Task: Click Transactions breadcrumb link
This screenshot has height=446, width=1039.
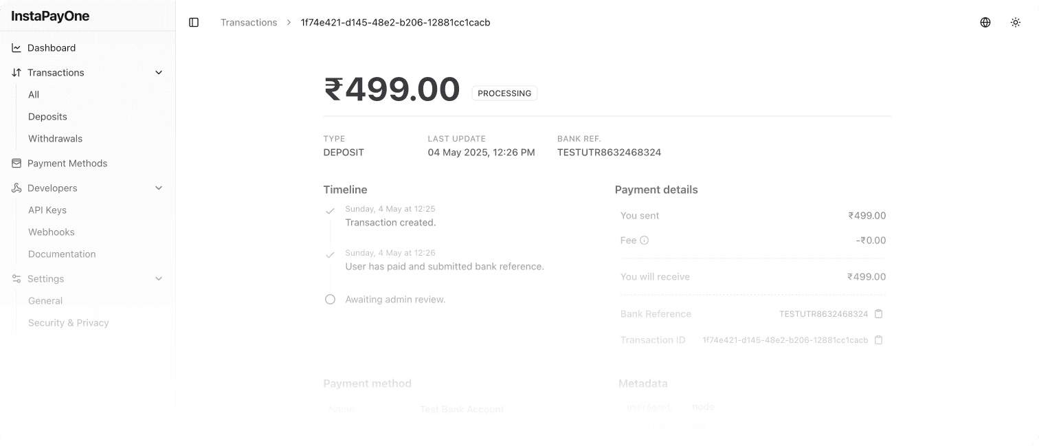Action: pyautogui.click(x=249, y=23)
